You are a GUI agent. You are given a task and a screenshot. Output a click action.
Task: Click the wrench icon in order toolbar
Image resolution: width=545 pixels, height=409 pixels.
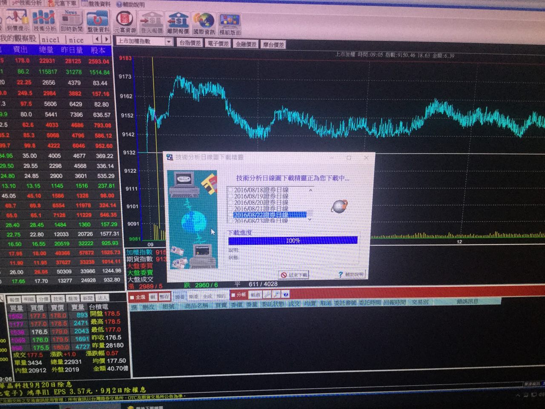click(267, 295)
